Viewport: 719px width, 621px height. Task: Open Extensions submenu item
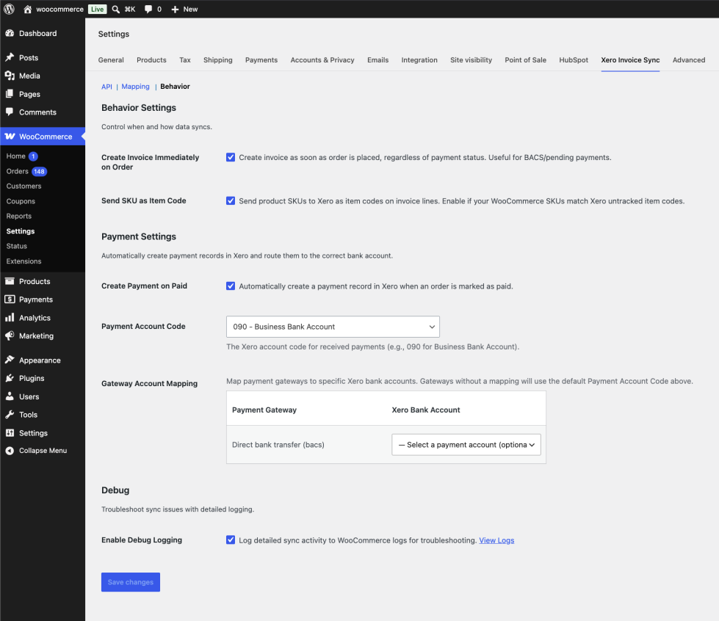(24, 261)
